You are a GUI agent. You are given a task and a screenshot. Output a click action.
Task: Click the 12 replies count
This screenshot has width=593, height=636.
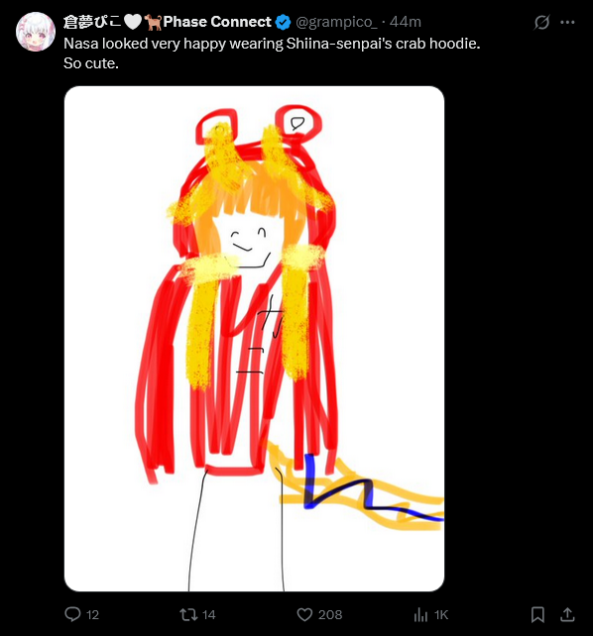coord(92,615)
